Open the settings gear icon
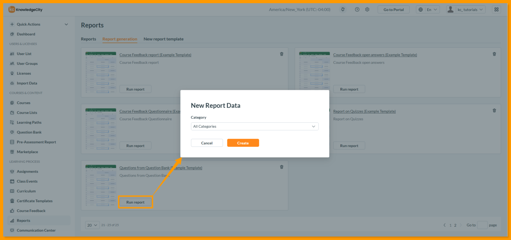The image size is (511, 240). 367,10
